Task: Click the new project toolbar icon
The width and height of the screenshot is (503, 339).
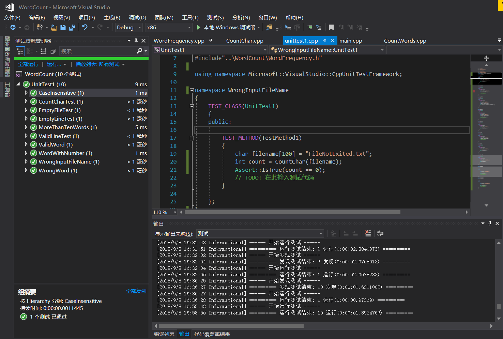Action: click(x=40, y=27)
